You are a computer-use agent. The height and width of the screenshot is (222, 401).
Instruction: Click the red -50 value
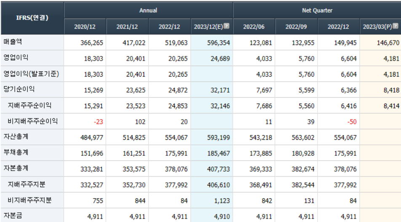pyautogui.click(x=352, y=122)
